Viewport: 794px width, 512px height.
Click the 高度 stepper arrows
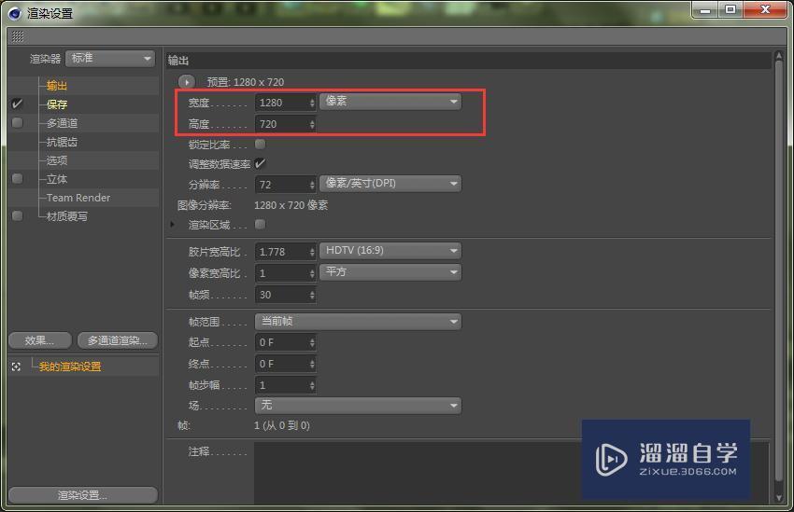pos(312,124)
